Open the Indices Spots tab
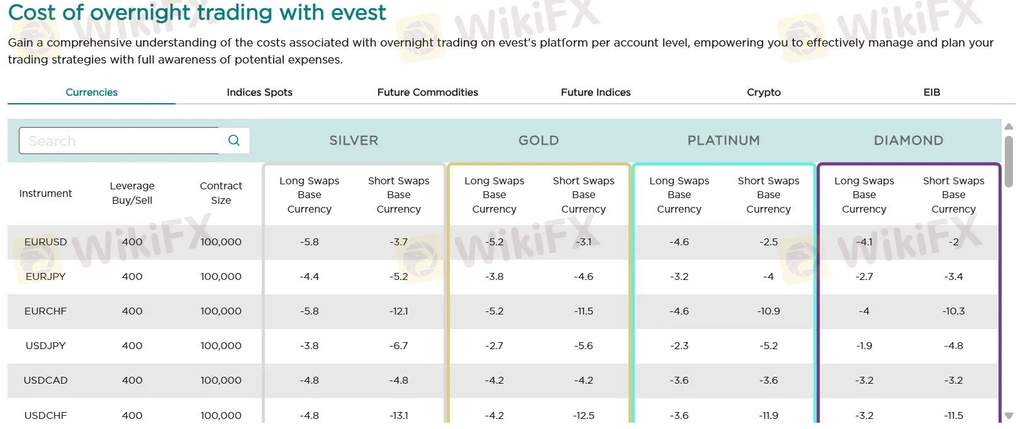Viewport: 1018px width, 429px height. point(259,92)
